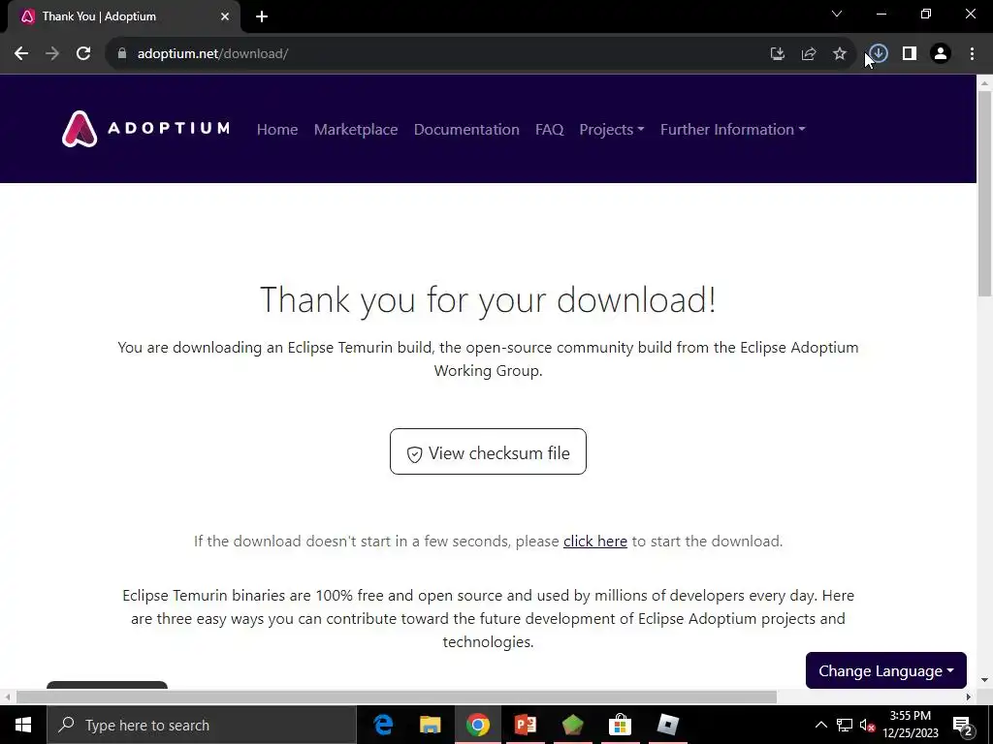Screen dimensions: 993x744
Task: Open Chrome three-dot menu
Action: (972, 54)
